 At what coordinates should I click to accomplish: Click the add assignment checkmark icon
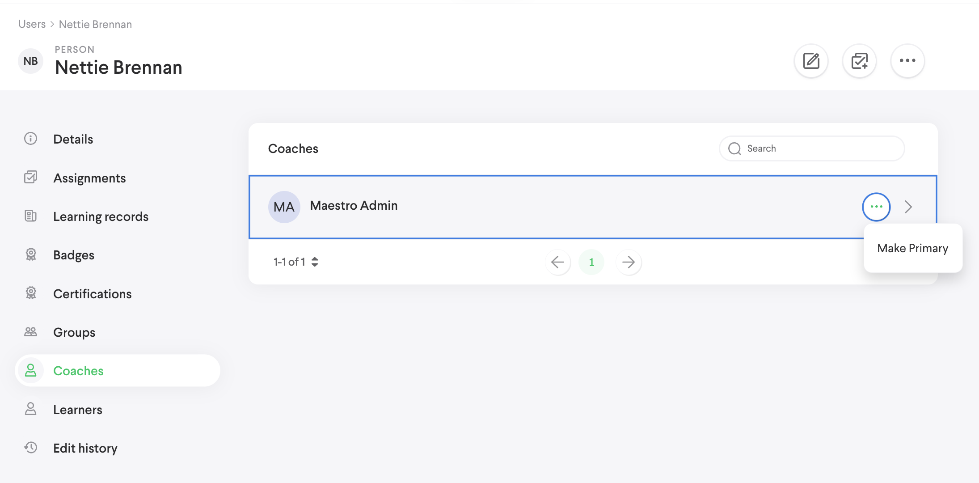pos(859,61)
